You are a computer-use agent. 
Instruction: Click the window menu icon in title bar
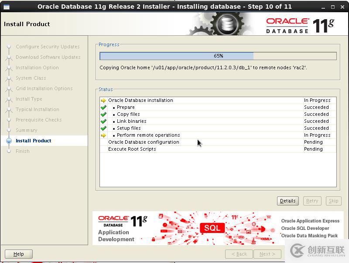coord(7,7)
